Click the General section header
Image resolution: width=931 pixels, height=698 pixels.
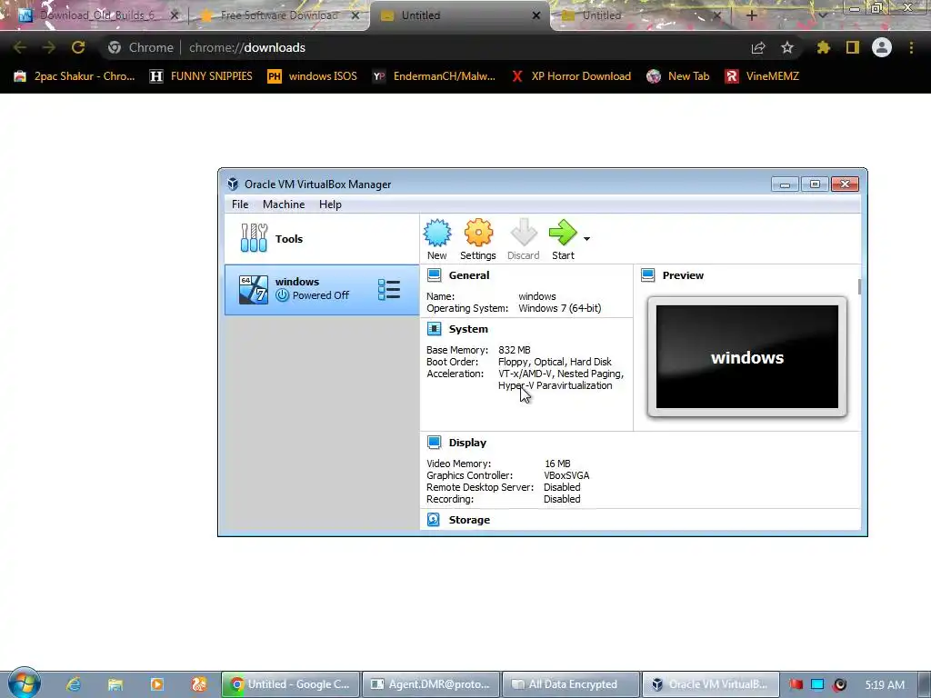pyautogui.click(x=468, y=275)
